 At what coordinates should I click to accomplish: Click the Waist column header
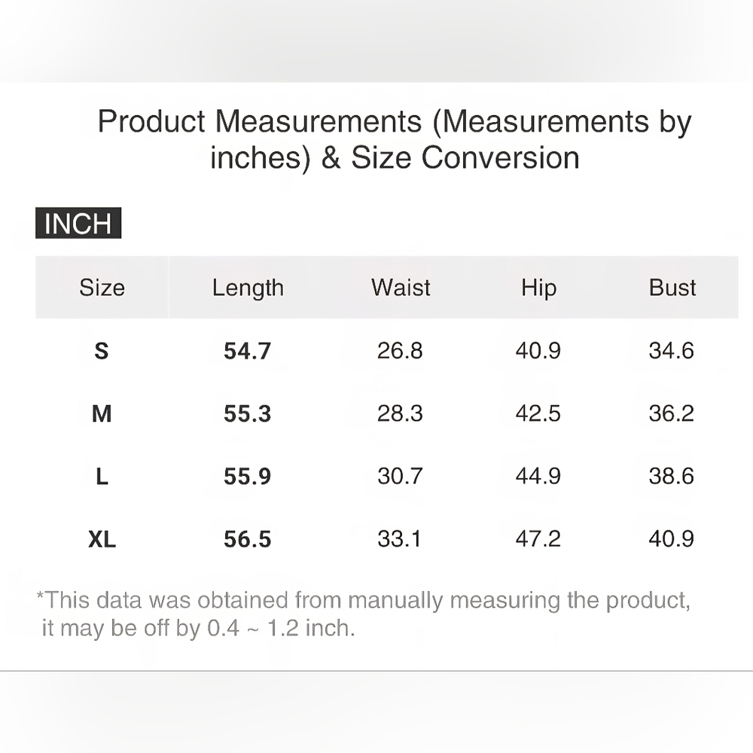(401, 288)
